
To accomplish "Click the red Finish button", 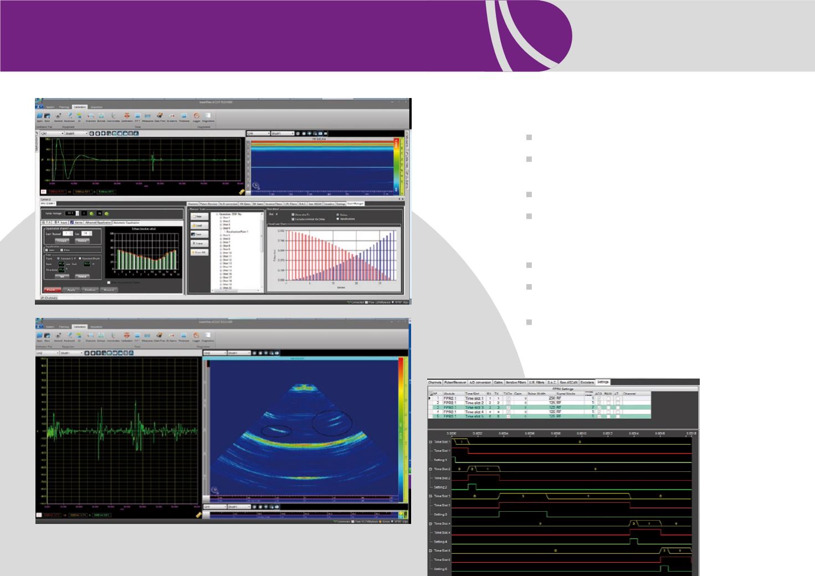I will coord(52,289).
